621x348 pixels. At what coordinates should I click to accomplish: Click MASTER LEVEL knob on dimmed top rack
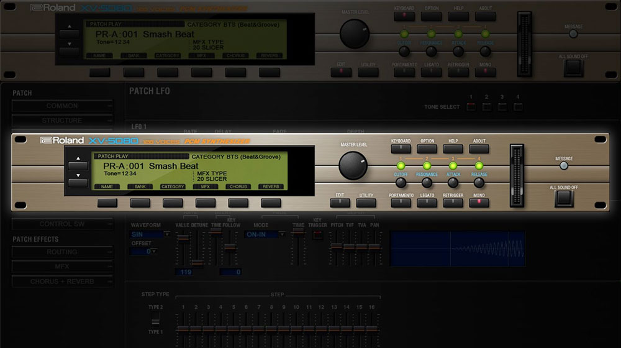[355, 34]
